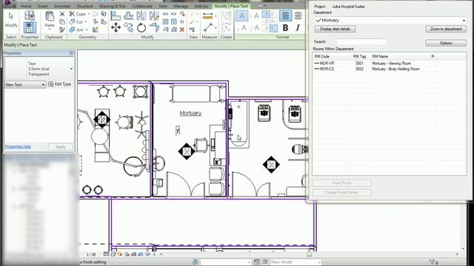Expand the Cut geometry dropdown arrow

click(86, 22)
